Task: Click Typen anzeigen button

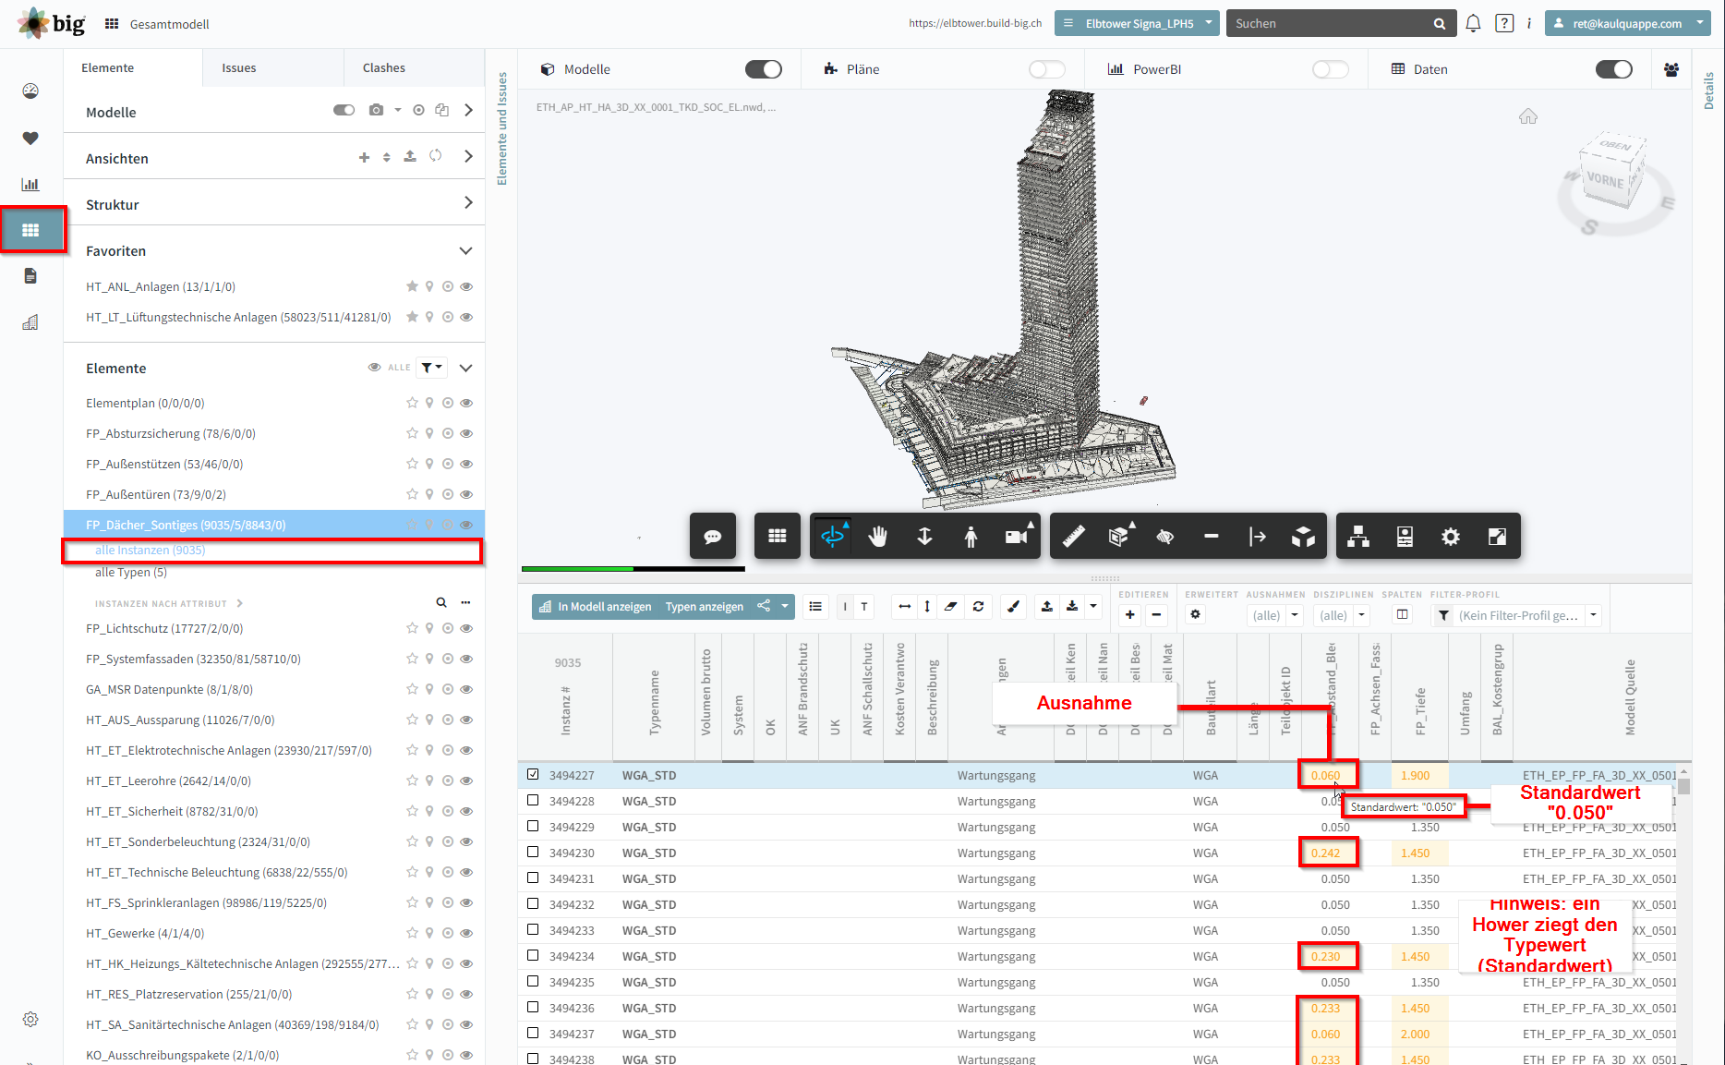Action: coord(705,606)
